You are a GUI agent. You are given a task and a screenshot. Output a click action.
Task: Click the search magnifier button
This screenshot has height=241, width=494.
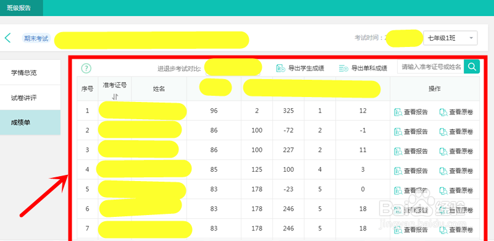point(472,67)
